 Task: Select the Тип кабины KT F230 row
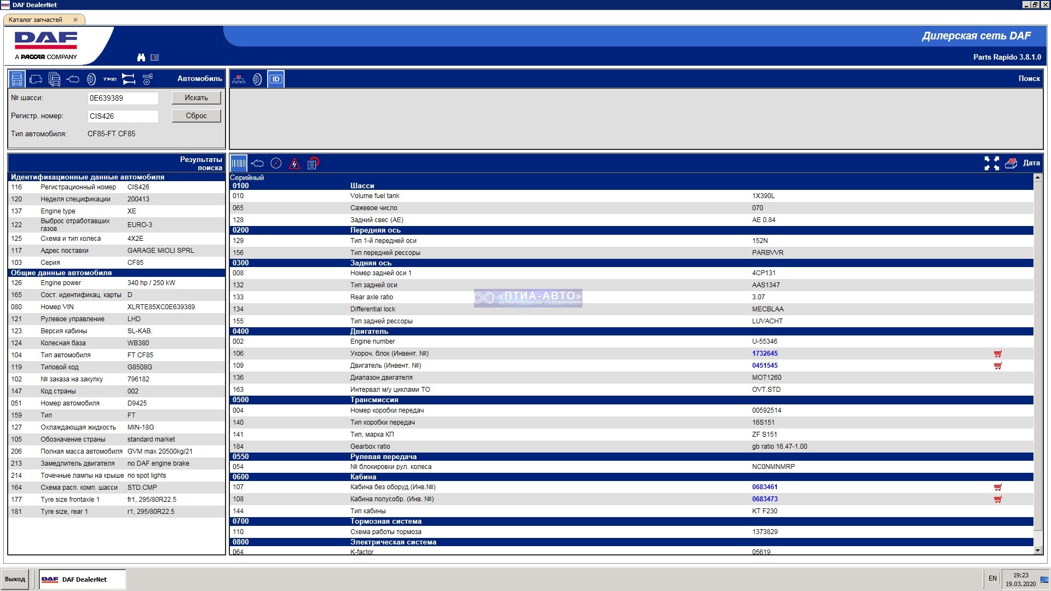point(632,511)
